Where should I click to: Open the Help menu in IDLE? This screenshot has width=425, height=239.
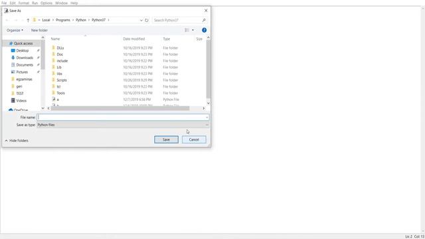[x=74, y=3]
